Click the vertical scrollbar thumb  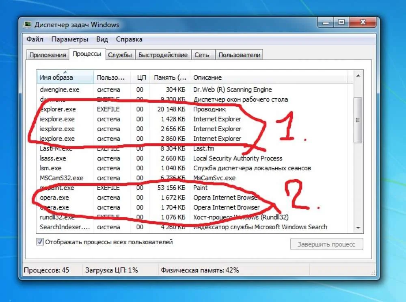coord(358,120)
